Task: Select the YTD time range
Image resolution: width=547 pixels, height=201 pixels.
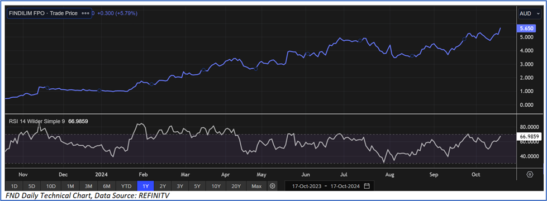Action: tap(127, 186)
